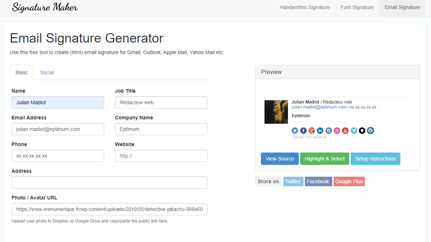Focus the Company Name input field

161,129
